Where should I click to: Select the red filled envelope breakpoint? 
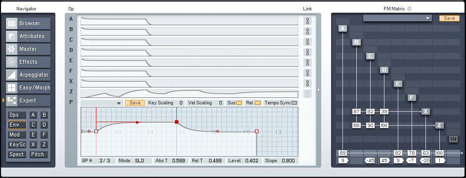click(177, 122)
